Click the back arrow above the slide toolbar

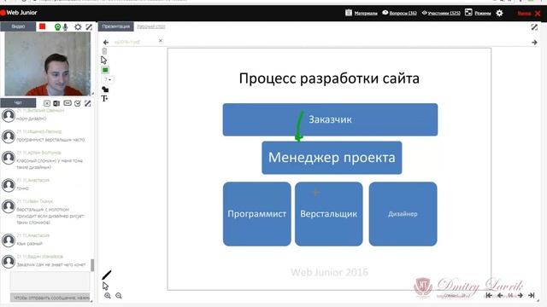pos(106,42)
